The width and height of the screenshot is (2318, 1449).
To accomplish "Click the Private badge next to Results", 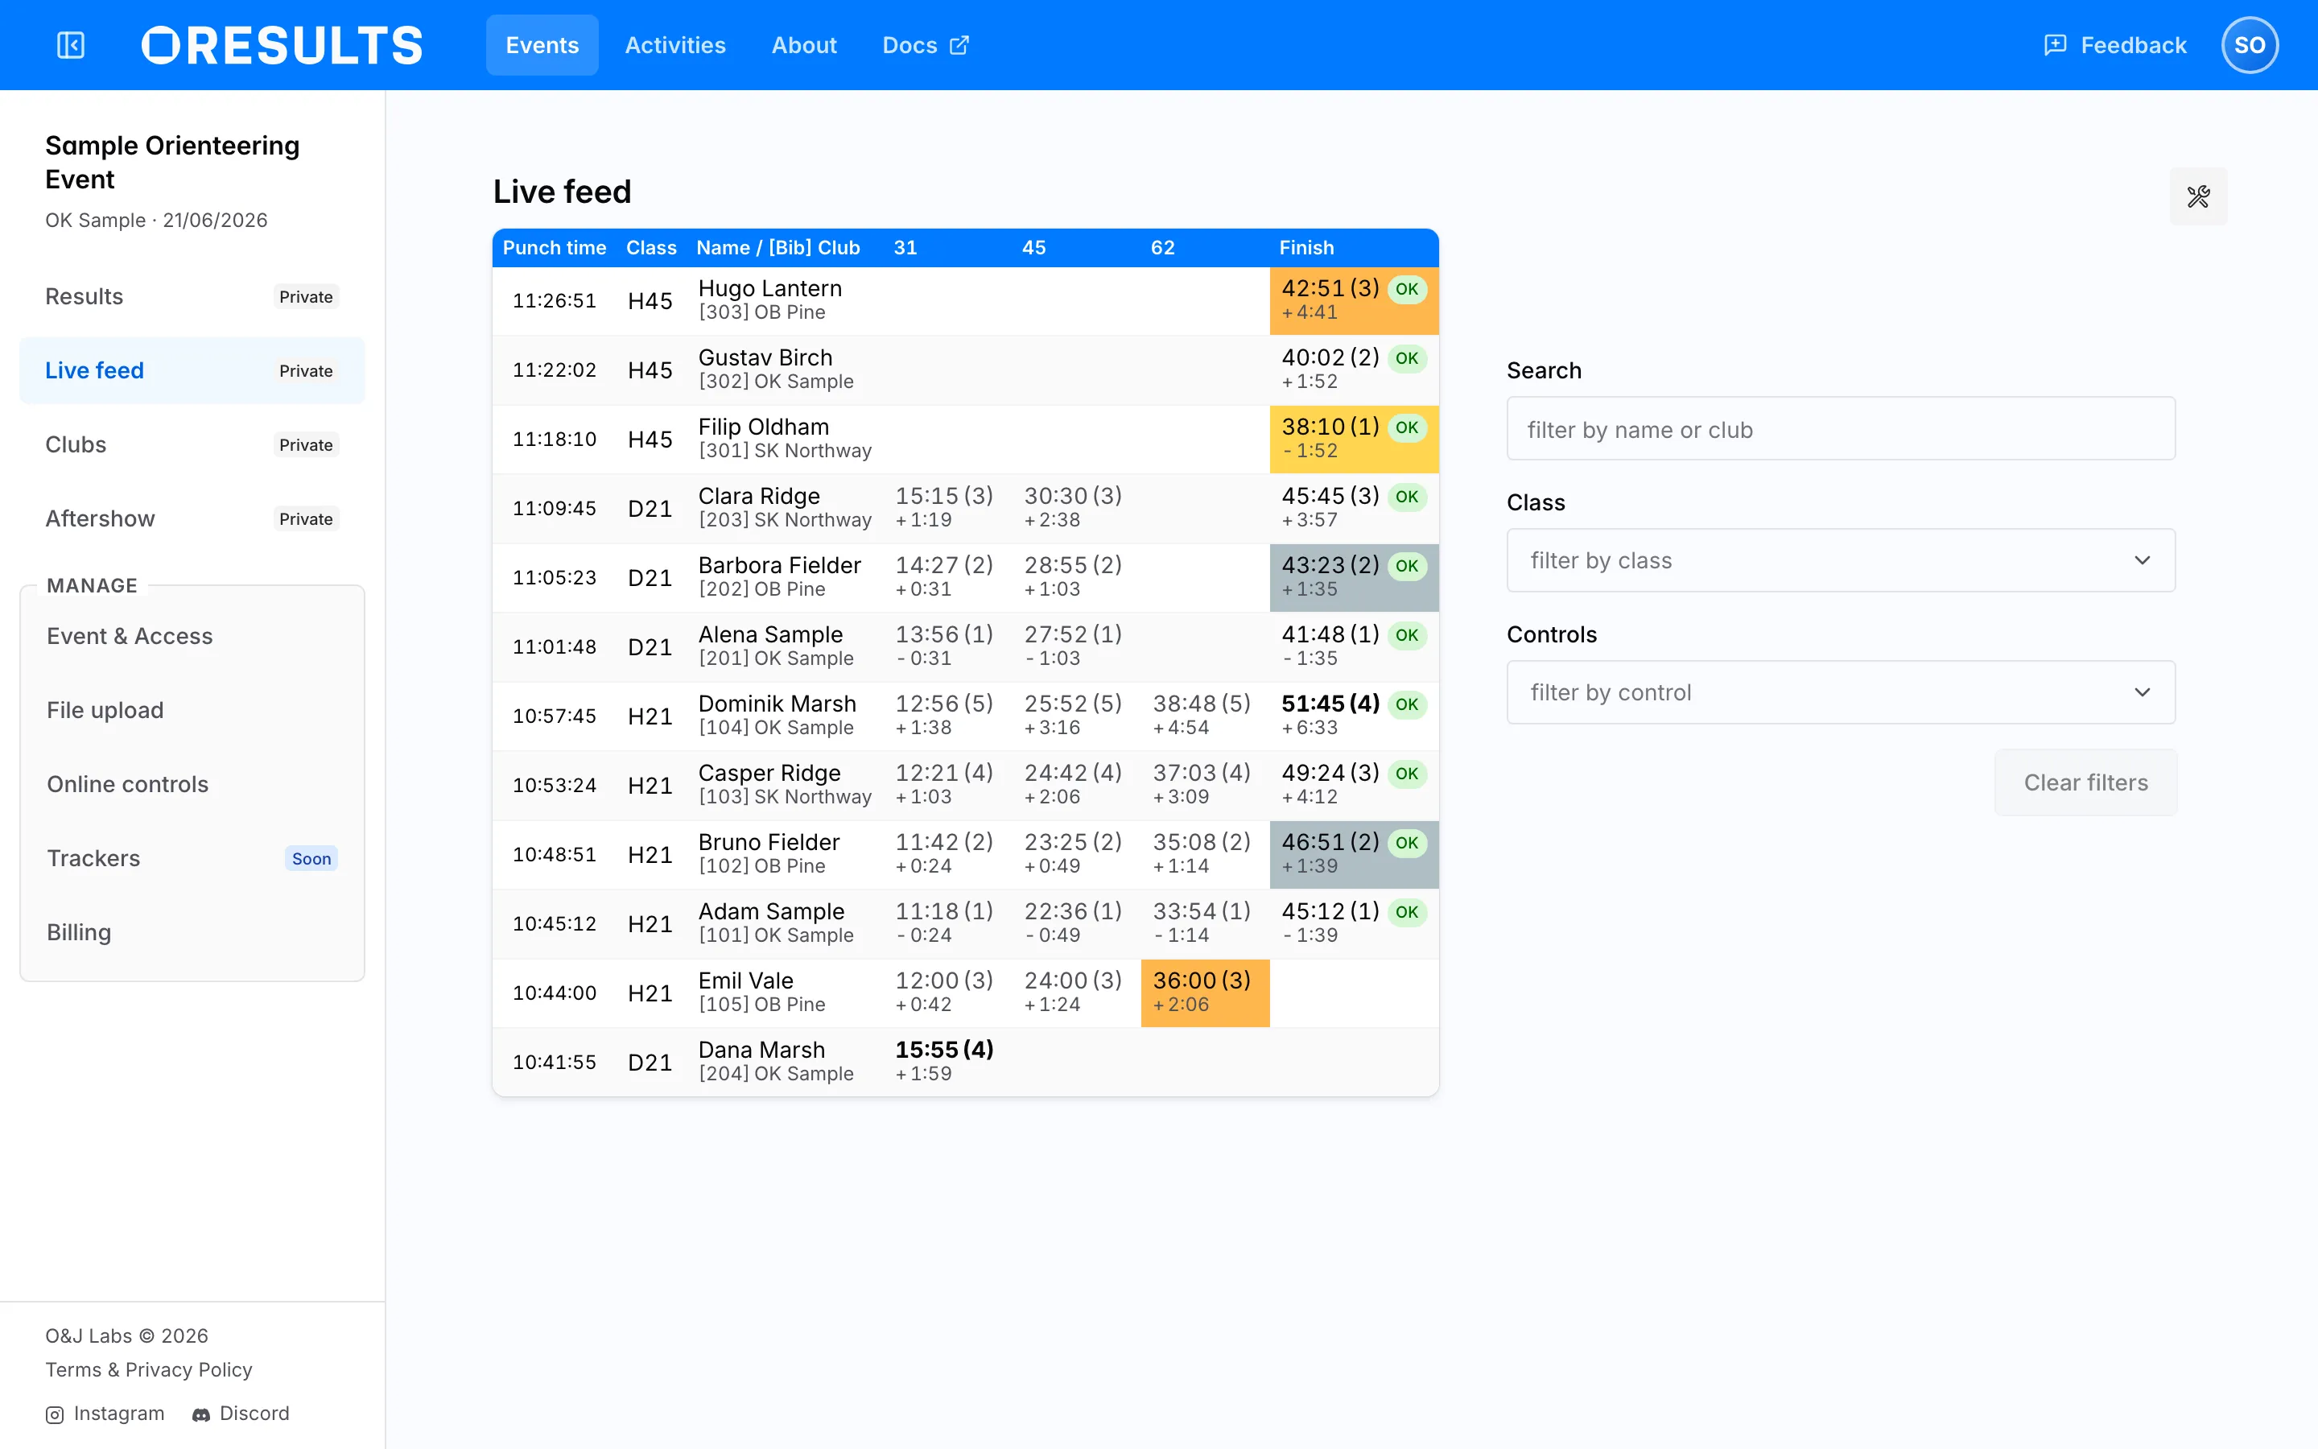I will 306,297.
